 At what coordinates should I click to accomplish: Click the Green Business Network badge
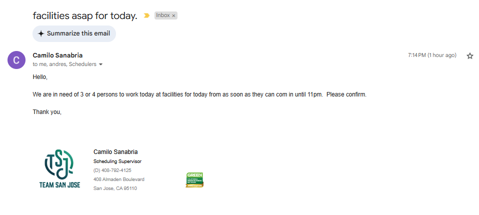pos(194,179)
